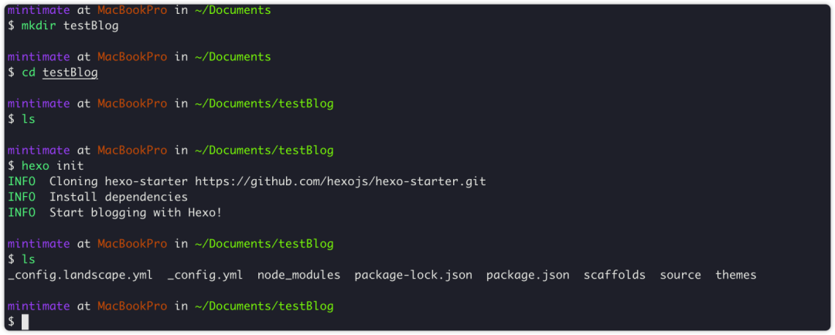Click the green INFO label before Cloning
835x335 pixels.
[22, 181]
